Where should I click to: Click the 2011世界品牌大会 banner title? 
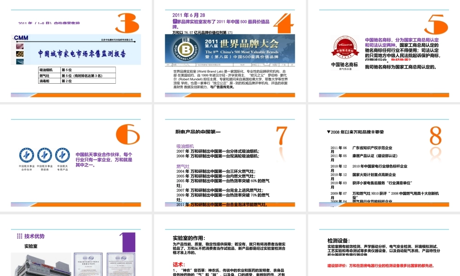pos(242,44)
